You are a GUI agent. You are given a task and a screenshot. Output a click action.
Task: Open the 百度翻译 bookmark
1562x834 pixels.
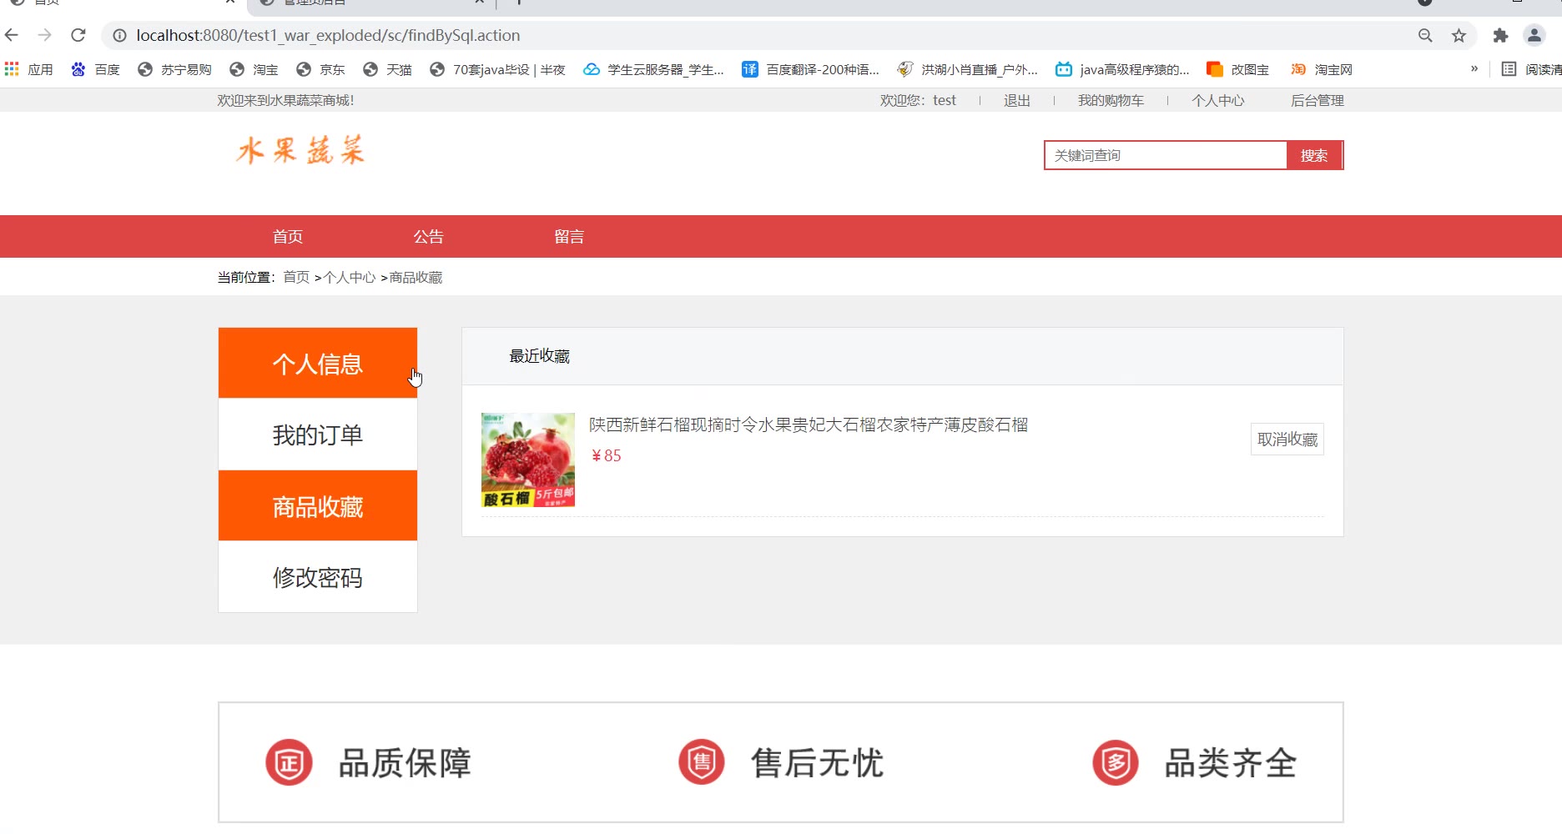click(x=810, y=69)
